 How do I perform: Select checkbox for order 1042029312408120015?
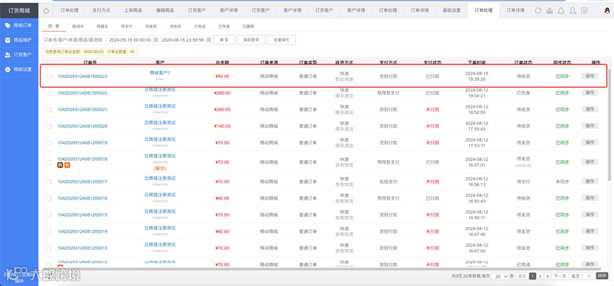coord(49,215)
